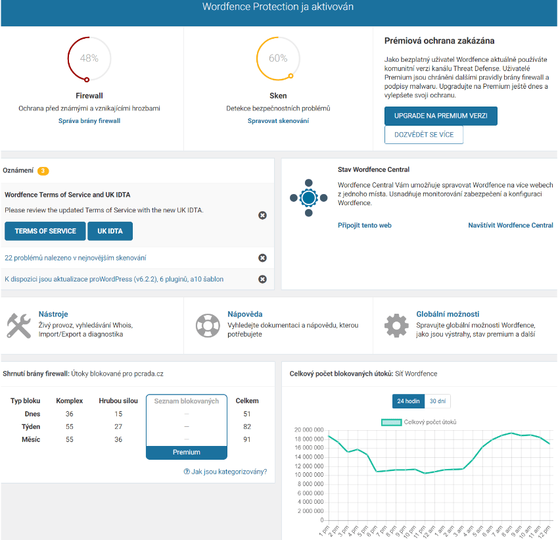Open the Nástroje heading link
Screen dimensions: 558x540
[x=53, y=314]
